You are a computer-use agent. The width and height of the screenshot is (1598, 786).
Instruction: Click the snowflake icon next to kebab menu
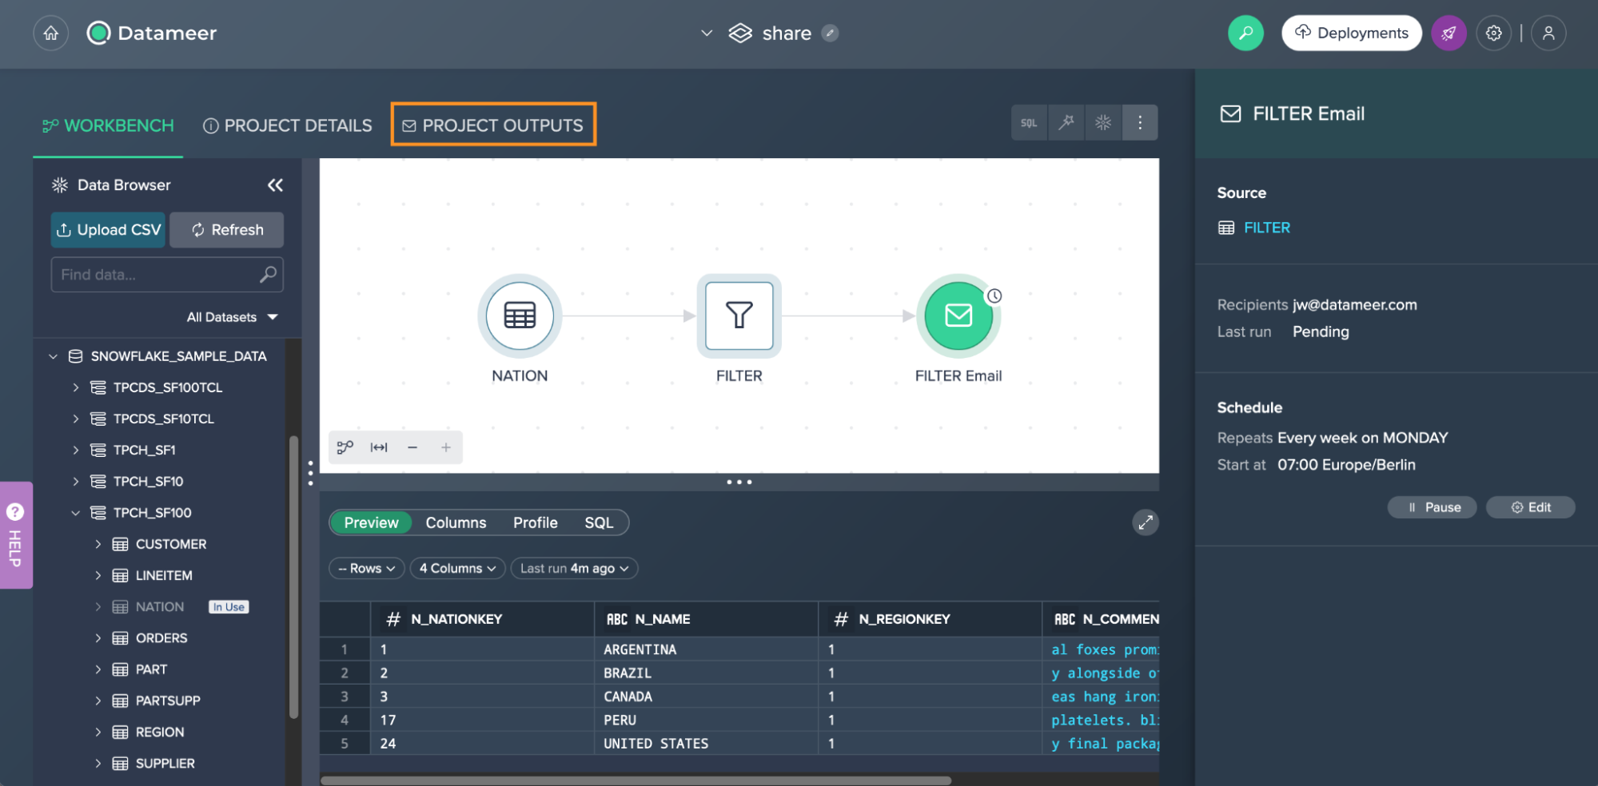click(1102, 122)
